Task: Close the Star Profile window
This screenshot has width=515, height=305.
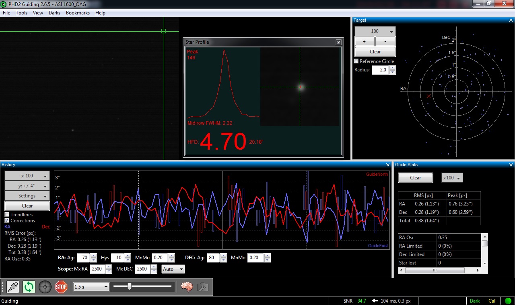Action: click(338, 42)
